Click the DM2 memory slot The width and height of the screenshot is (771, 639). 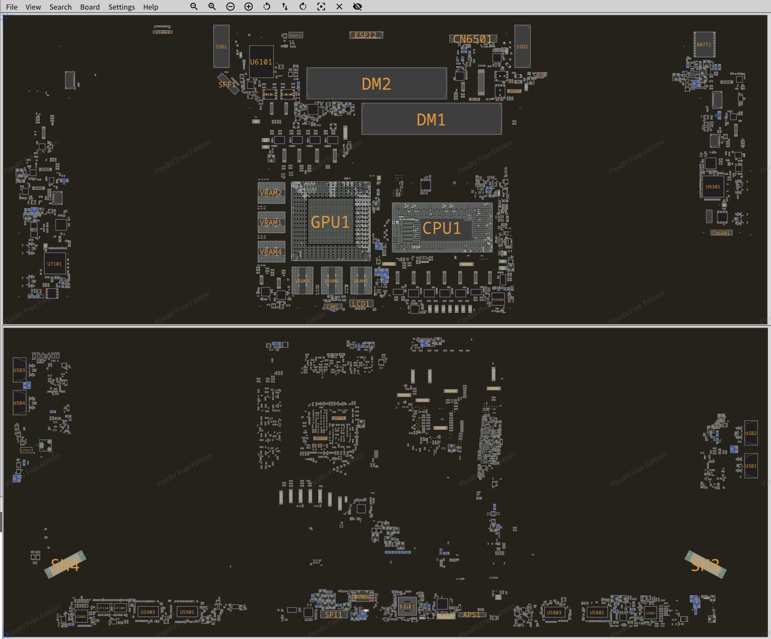[x=376, y=84]
